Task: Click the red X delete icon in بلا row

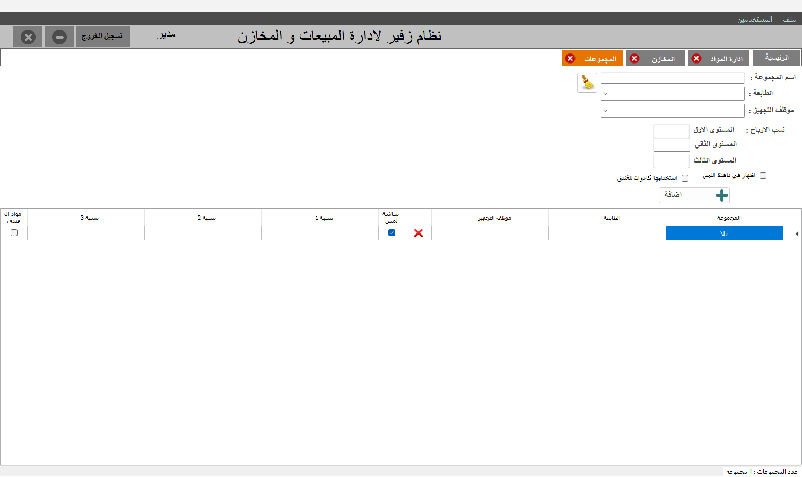Action: pyautogui.click(x=419, y=233)
